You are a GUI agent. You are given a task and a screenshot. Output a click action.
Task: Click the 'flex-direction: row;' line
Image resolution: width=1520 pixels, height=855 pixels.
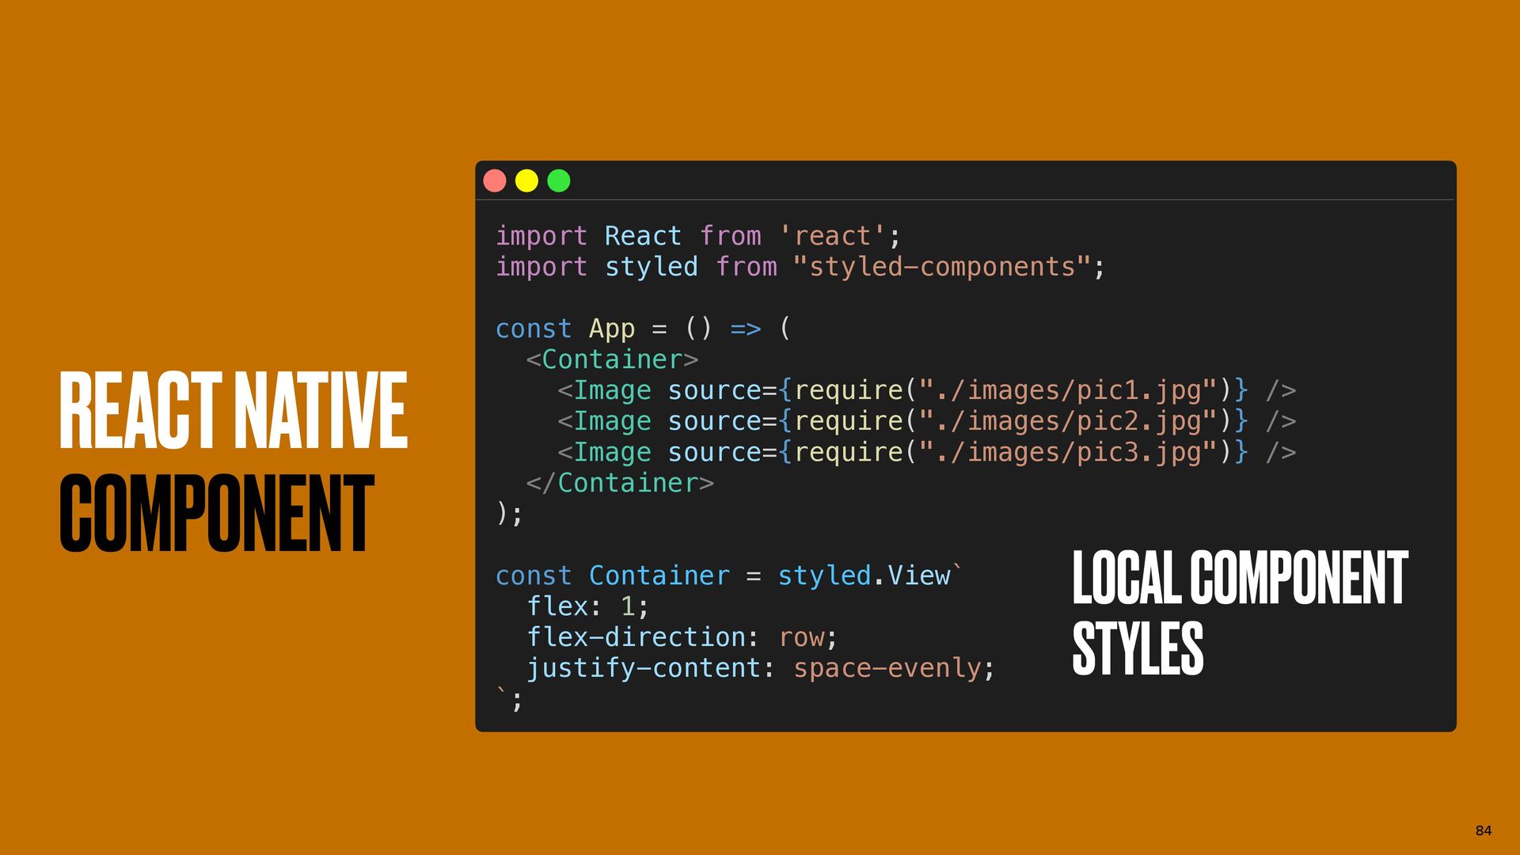pyautogui.click(x=682, y=637)
